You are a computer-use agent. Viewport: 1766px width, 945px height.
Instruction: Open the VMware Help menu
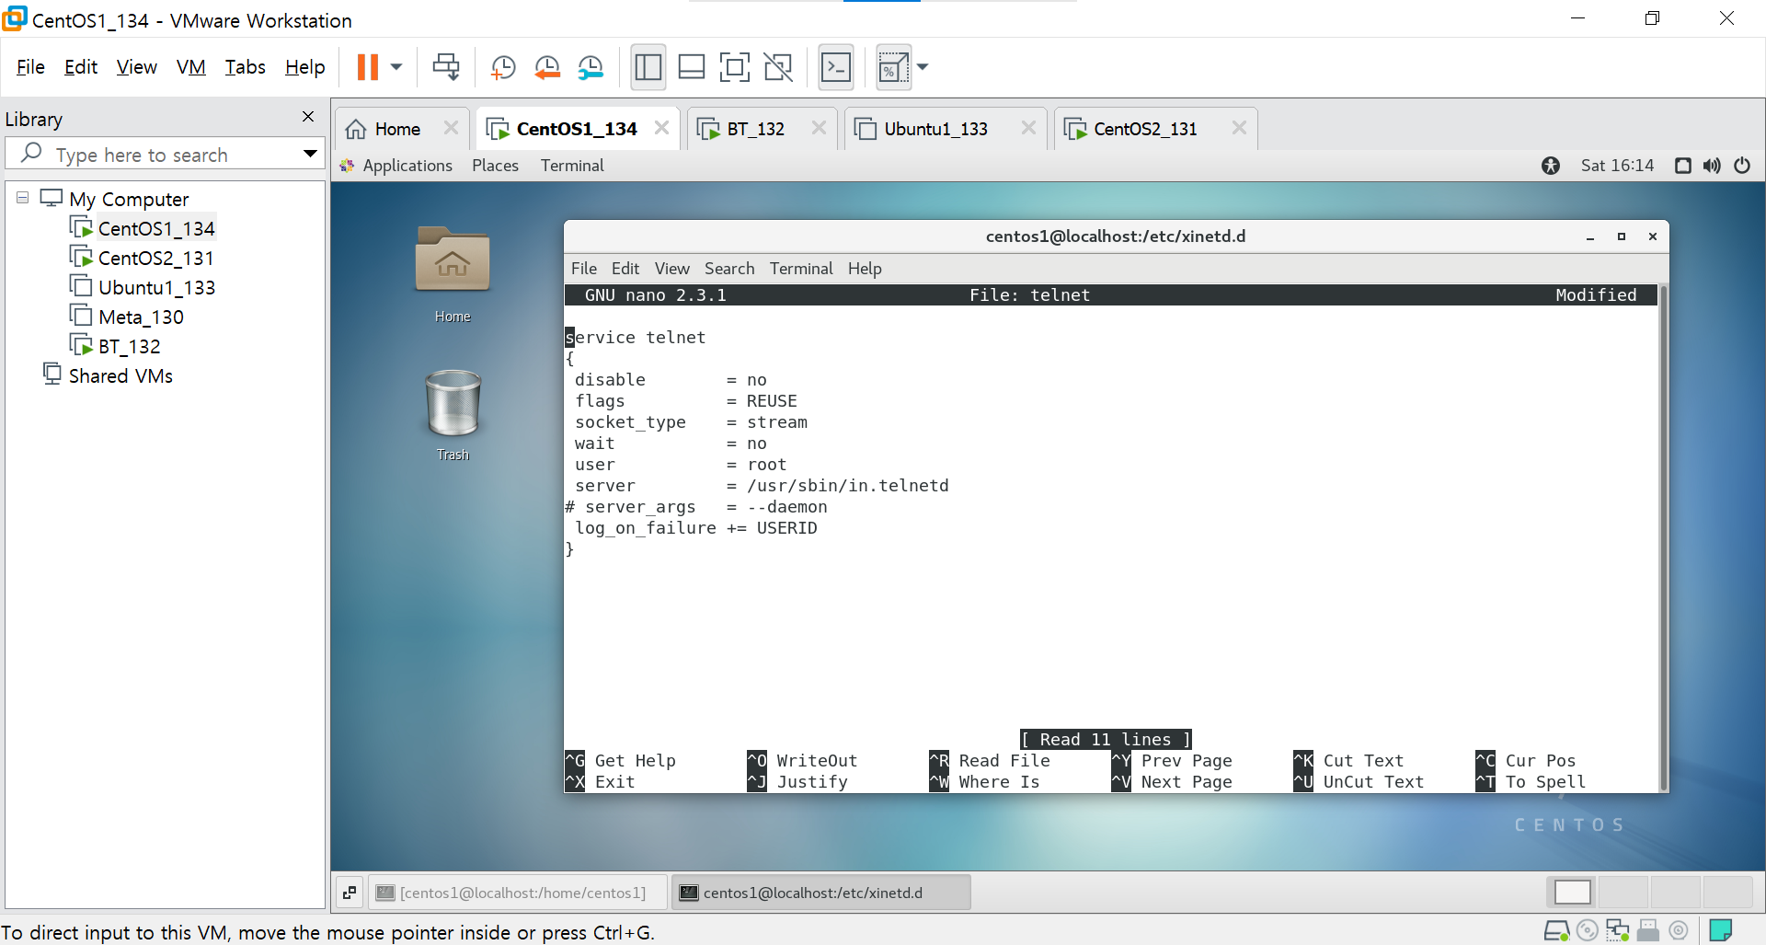(x=304, y=67)
